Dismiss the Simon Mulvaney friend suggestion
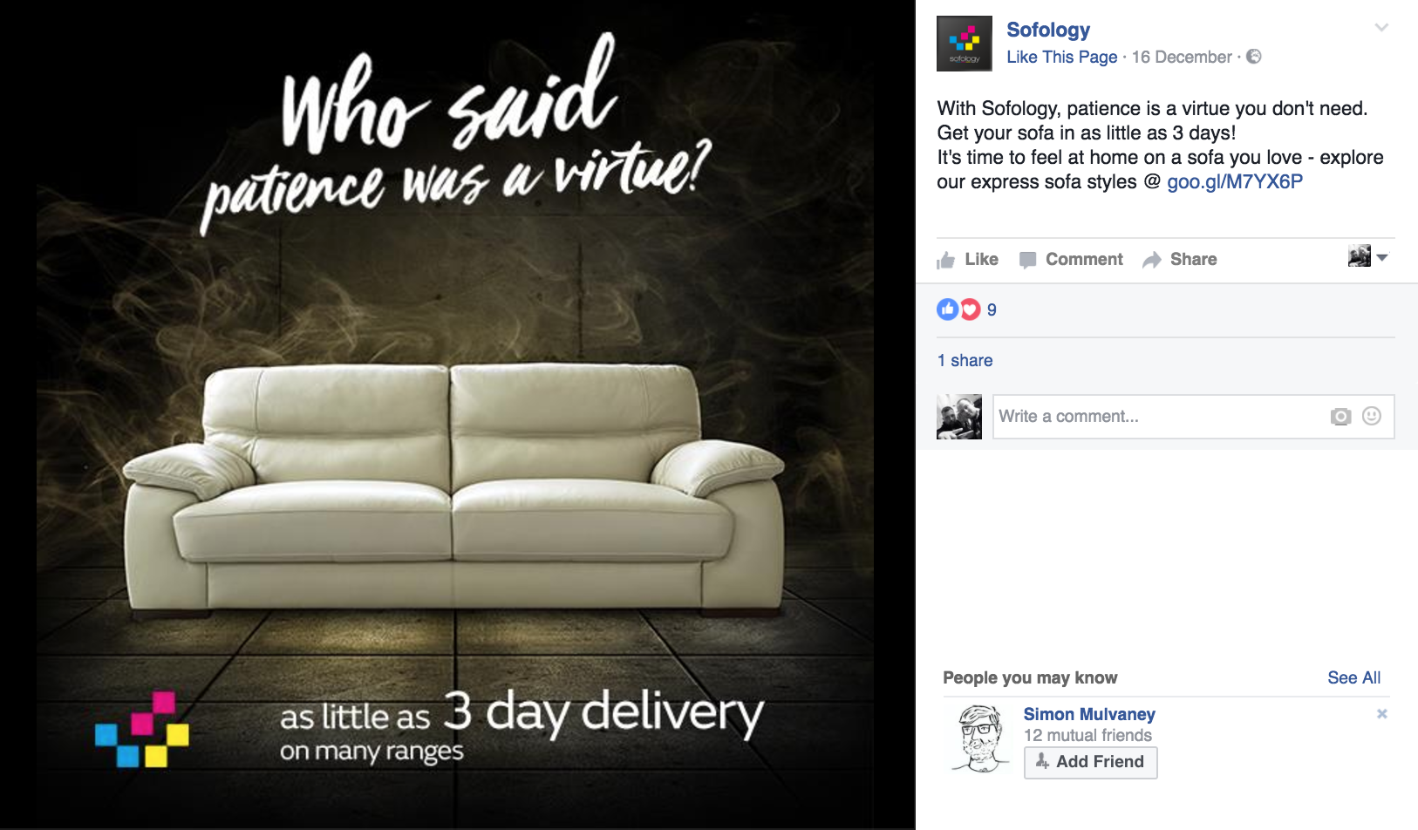The image size is (1418, 830). (x=1382, y=713)
